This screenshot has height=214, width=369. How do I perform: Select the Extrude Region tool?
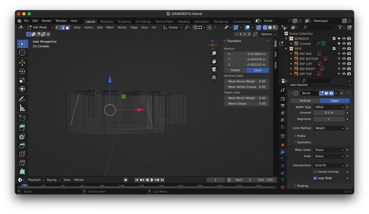(22, 127)
